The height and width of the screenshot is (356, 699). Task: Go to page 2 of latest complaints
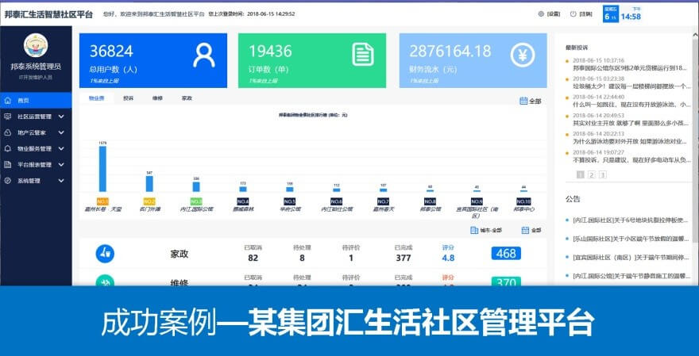coord(591,174)
